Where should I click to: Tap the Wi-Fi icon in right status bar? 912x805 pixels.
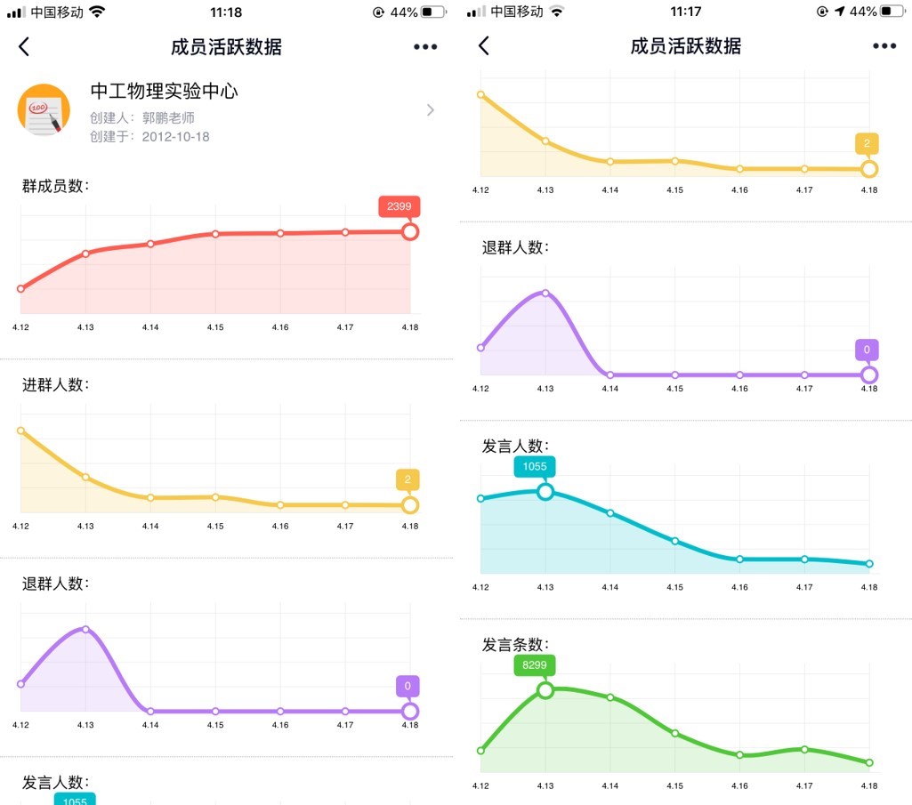coord(557,12)
